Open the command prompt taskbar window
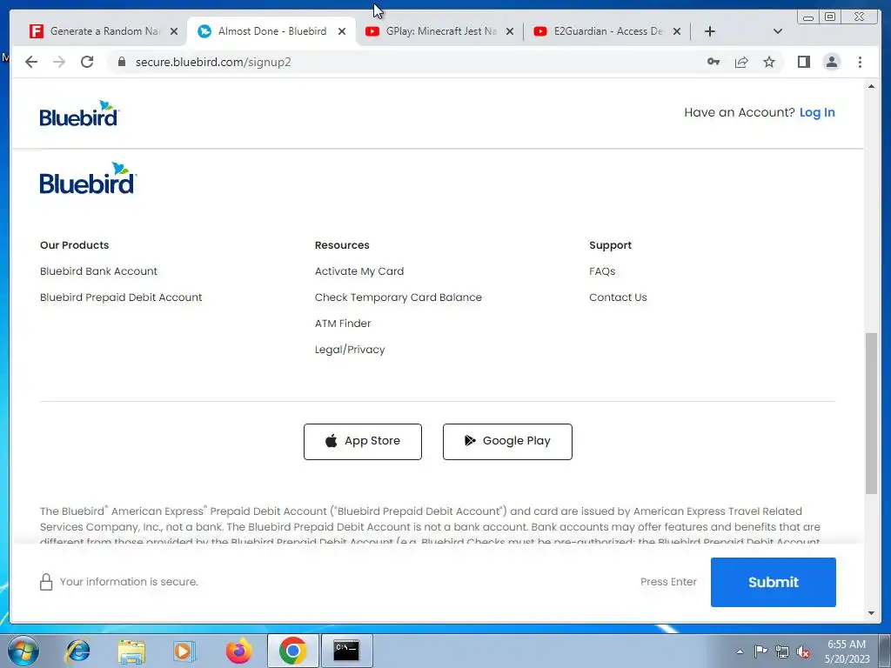The width and height of the screenshot is (891, 668). [346, 651]
